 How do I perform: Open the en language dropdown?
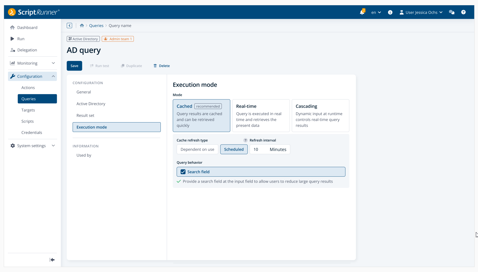pos(376,12)
